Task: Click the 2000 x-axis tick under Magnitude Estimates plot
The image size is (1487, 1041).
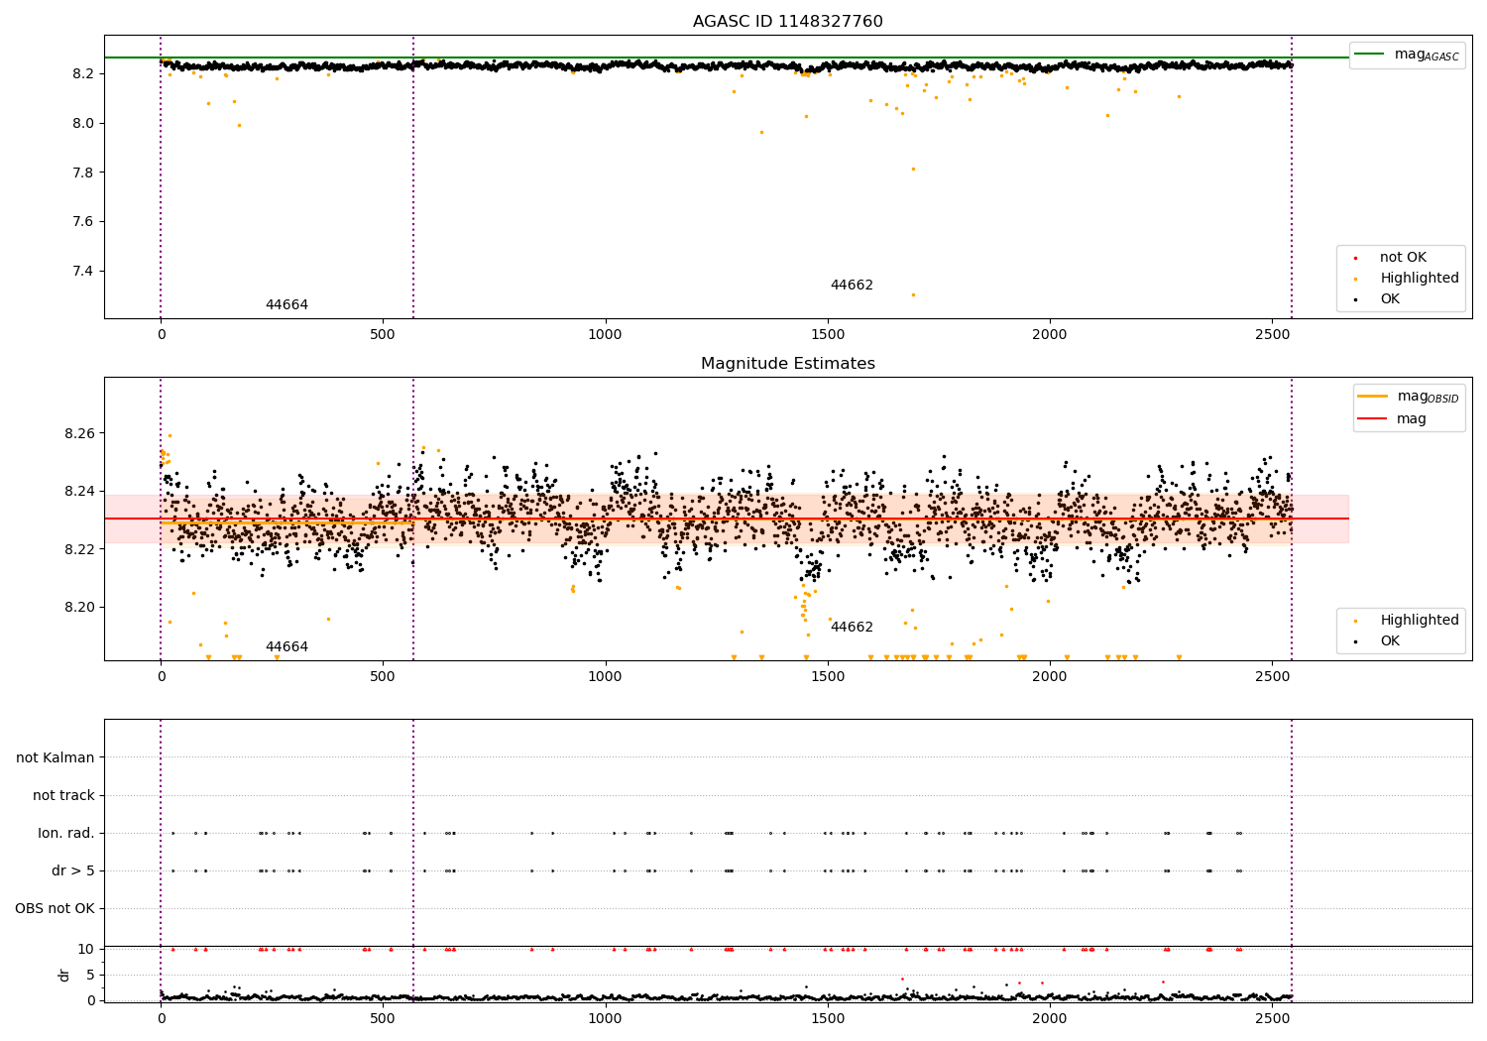Action: click(1050, 677)
